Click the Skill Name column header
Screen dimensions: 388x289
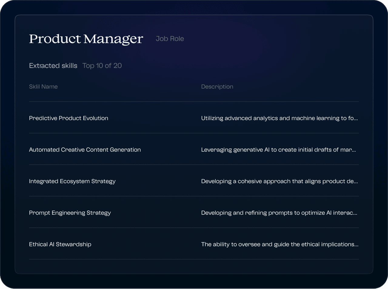click(x=43, y=87)
